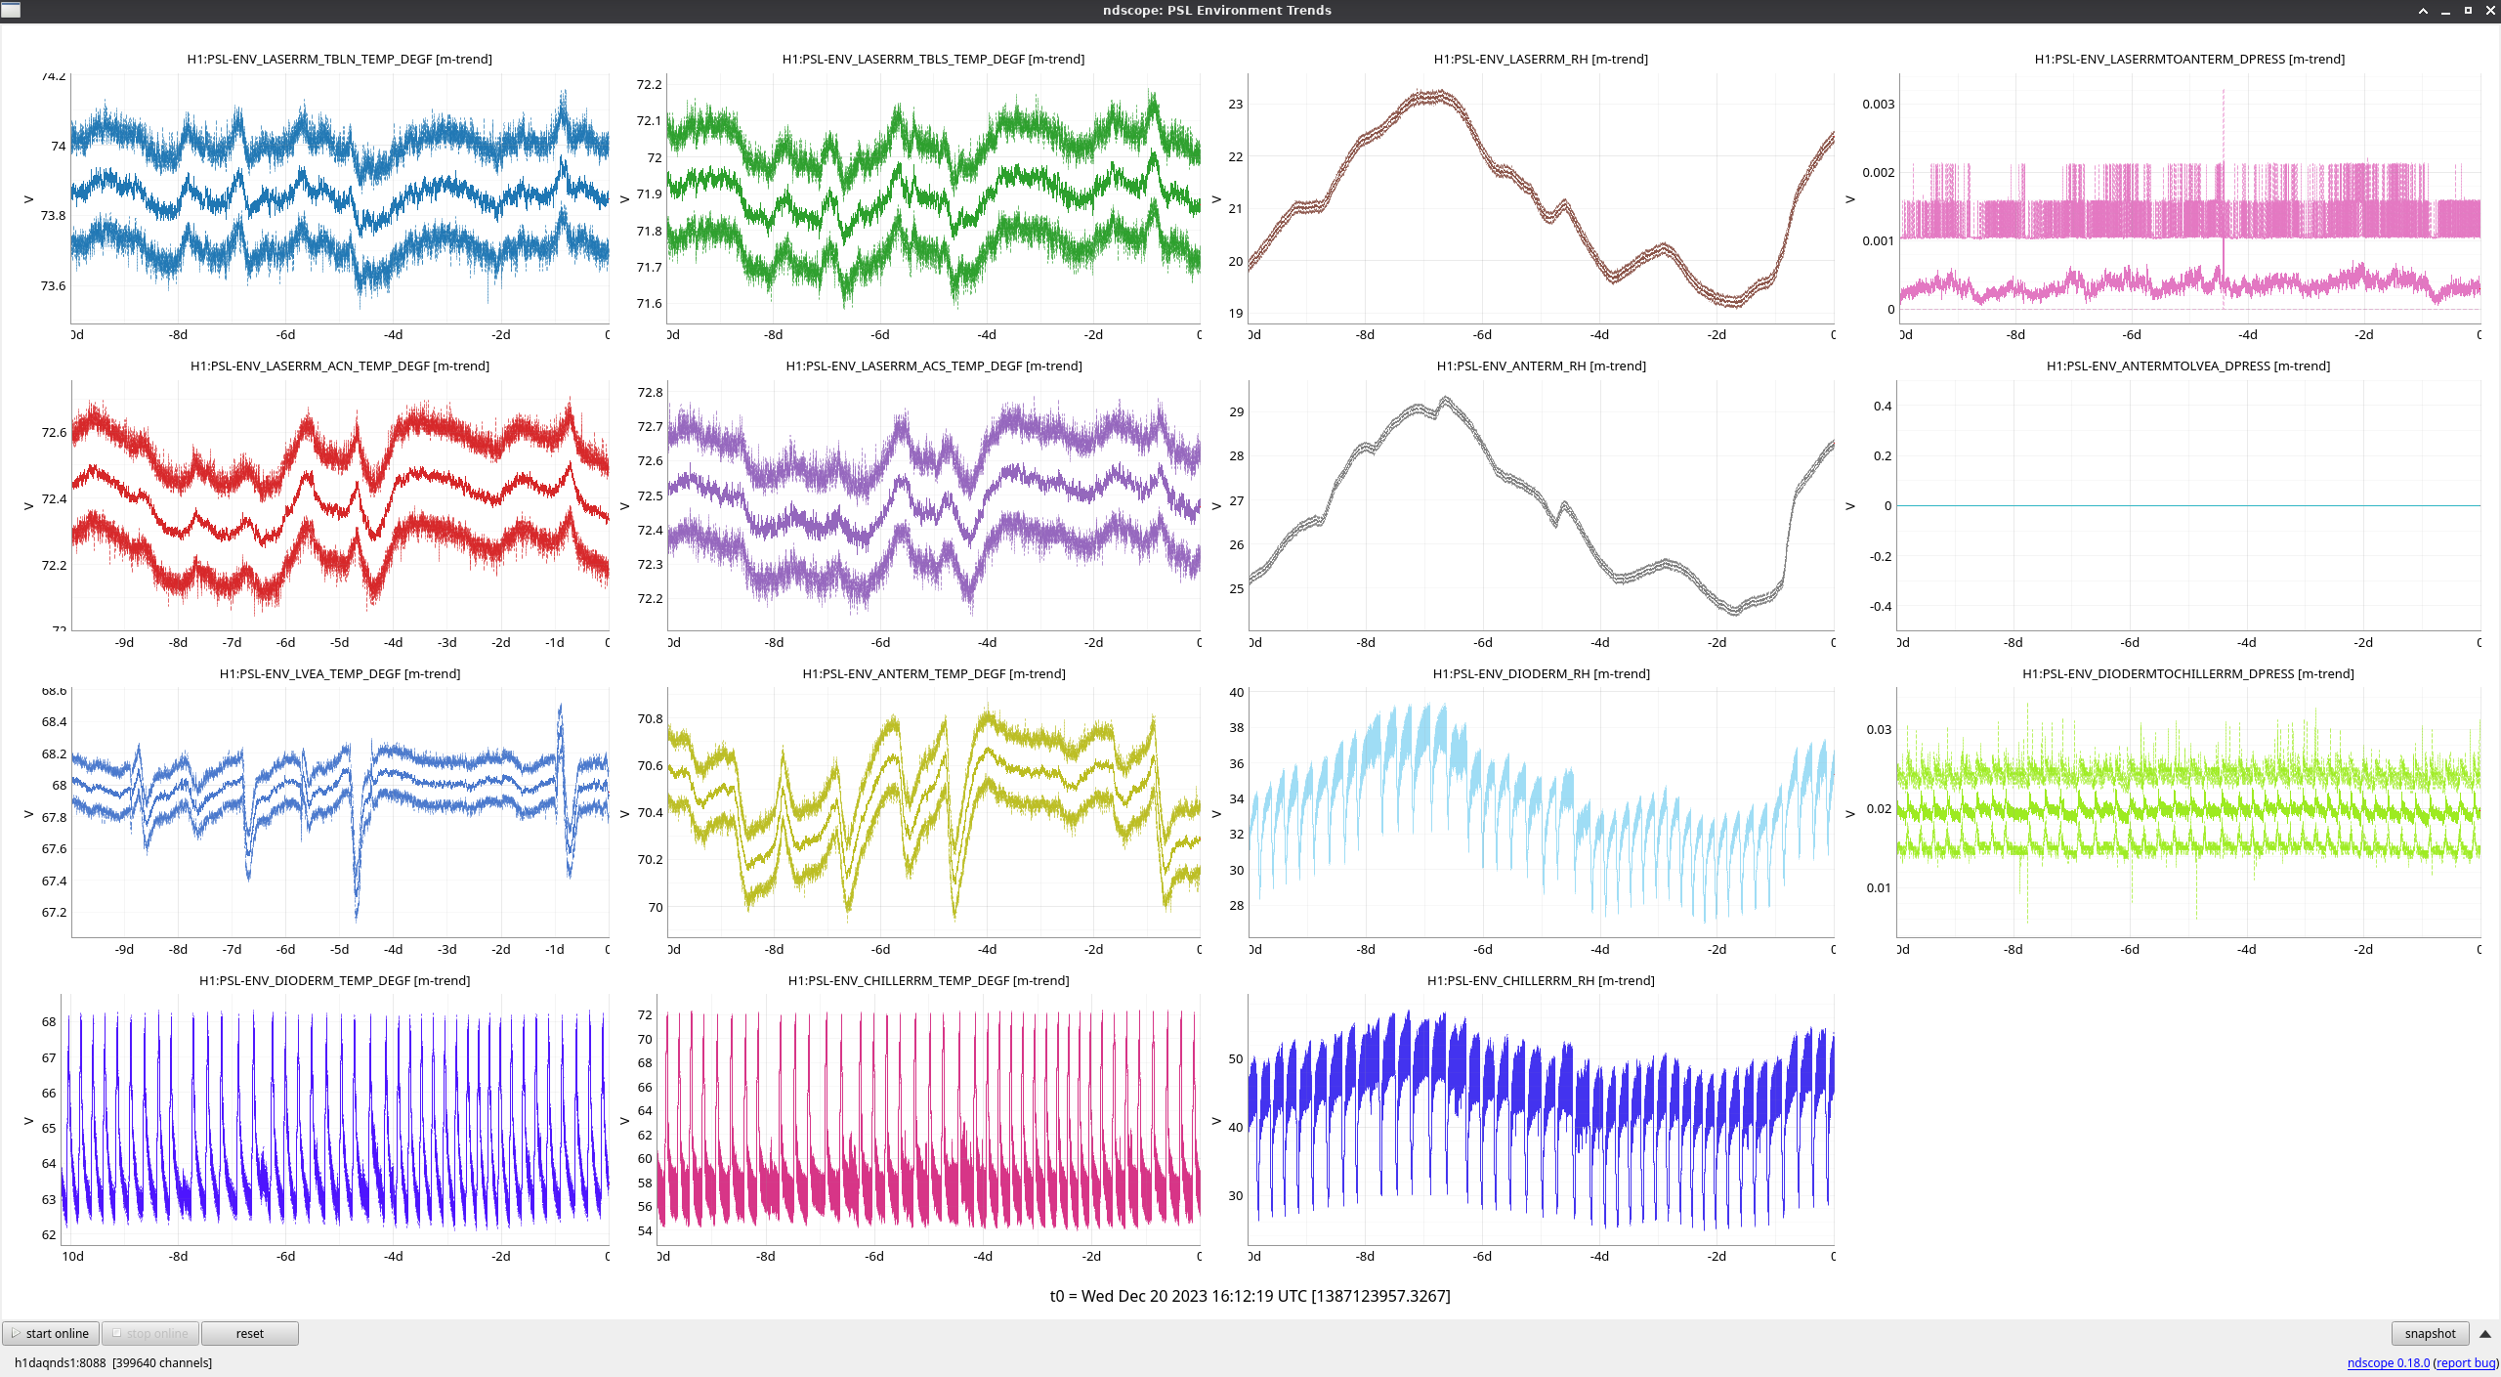
Task: Click the stop online button
Action: 151,1333
